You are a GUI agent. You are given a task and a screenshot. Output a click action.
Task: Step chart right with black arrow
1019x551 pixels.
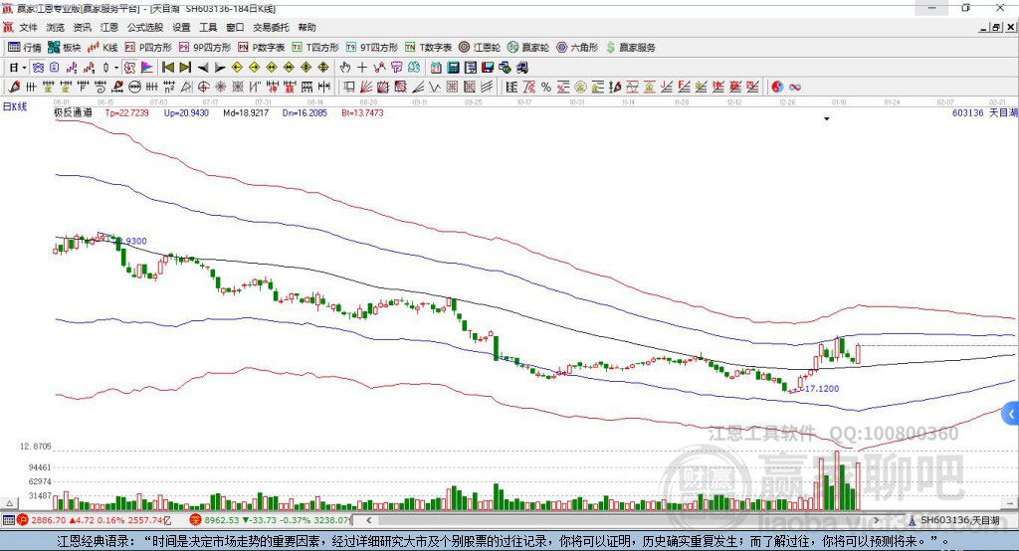click(220, 68)
